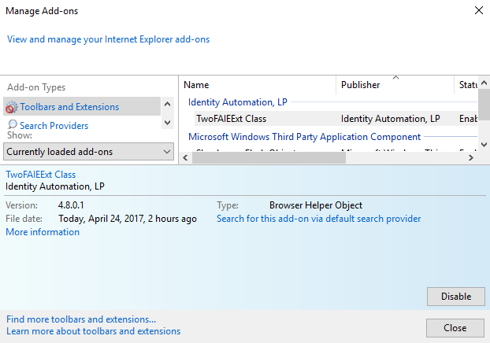Click left arrow of horizontal scrollbar
The image size is (490, 343).
pos(185,158)
